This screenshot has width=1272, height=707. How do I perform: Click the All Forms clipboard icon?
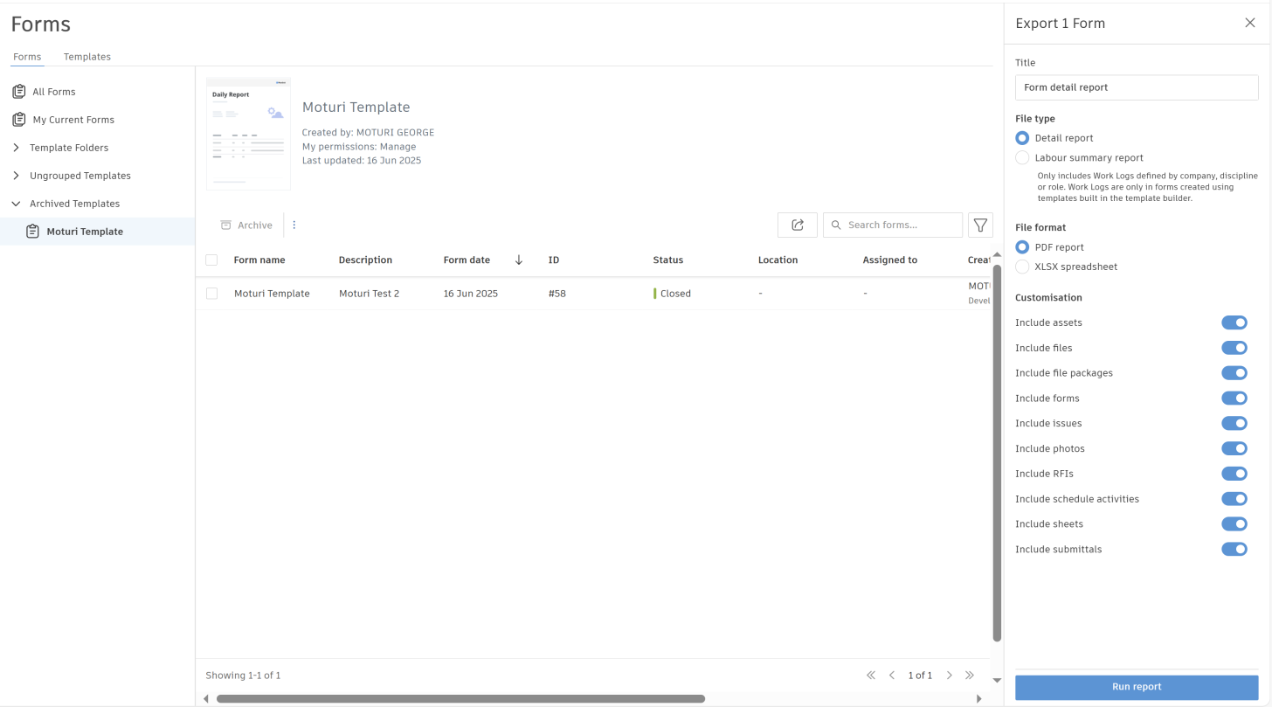point(18,92)
